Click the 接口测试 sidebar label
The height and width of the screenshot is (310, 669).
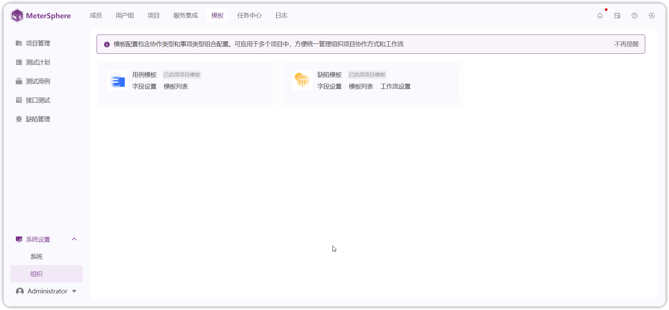pyautogui.click(x=38, y=100)
